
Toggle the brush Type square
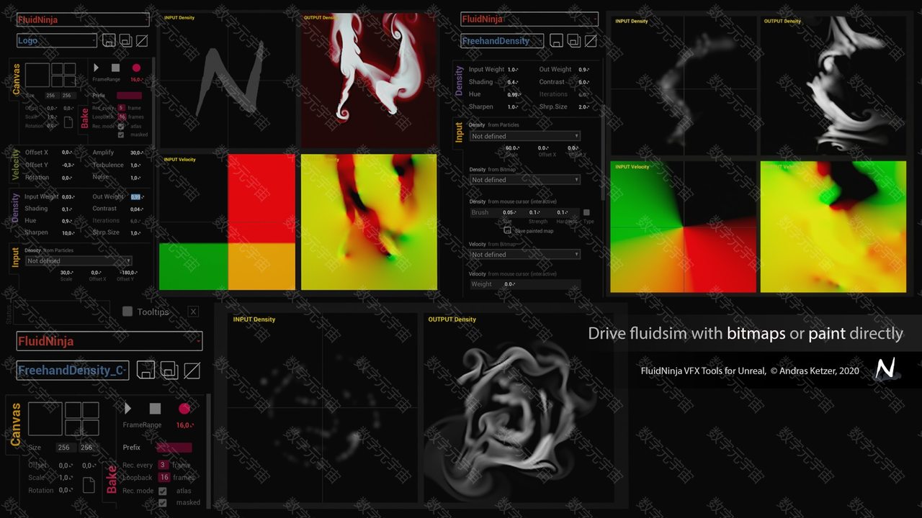coord(586,213)
